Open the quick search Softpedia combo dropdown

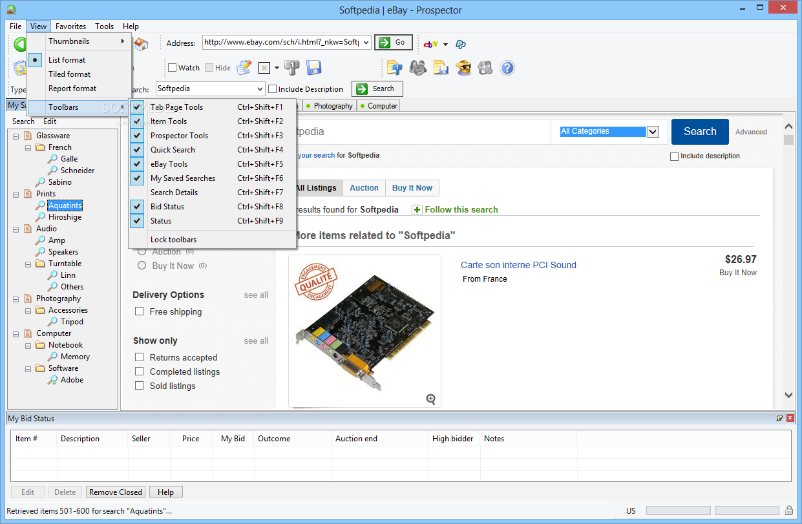(260, 89)
